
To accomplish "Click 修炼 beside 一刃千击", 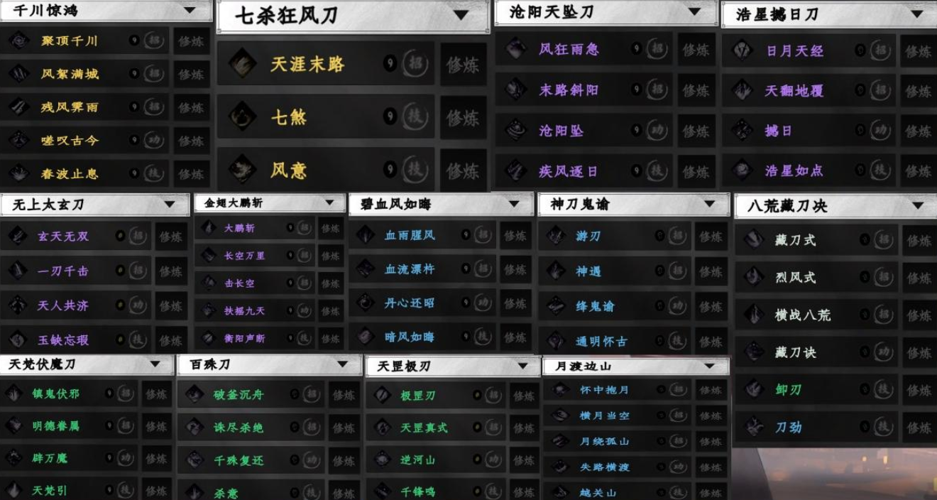I will point(170,271).
